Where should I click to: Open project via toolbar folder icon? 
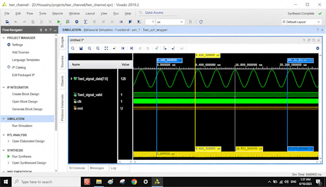point(7,22)
